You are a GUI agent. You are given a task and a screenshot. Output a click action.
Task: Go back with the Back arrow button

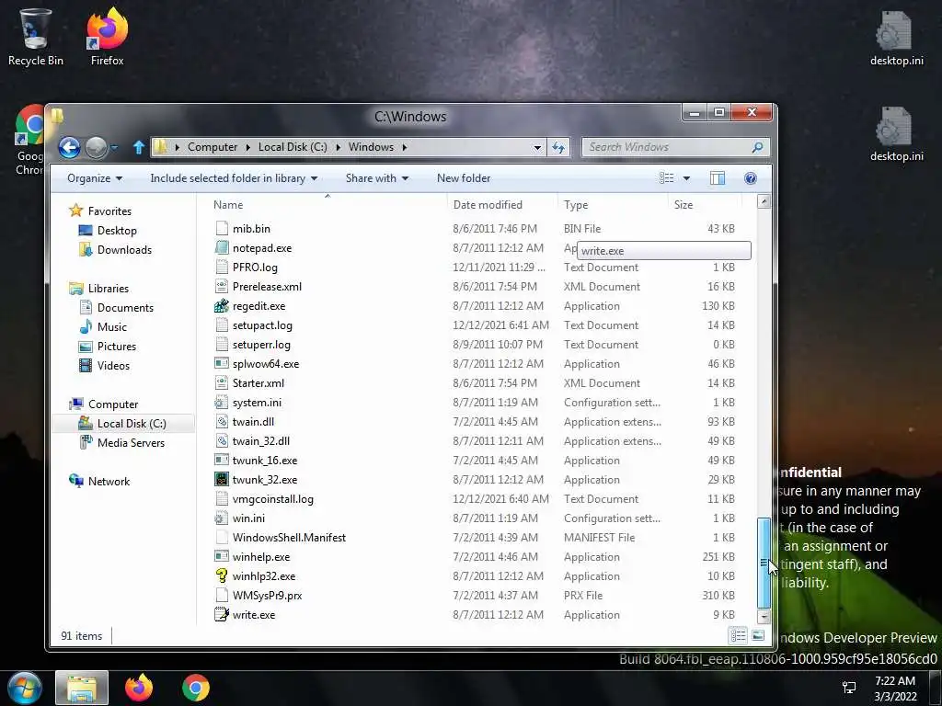tap(69, 147)
